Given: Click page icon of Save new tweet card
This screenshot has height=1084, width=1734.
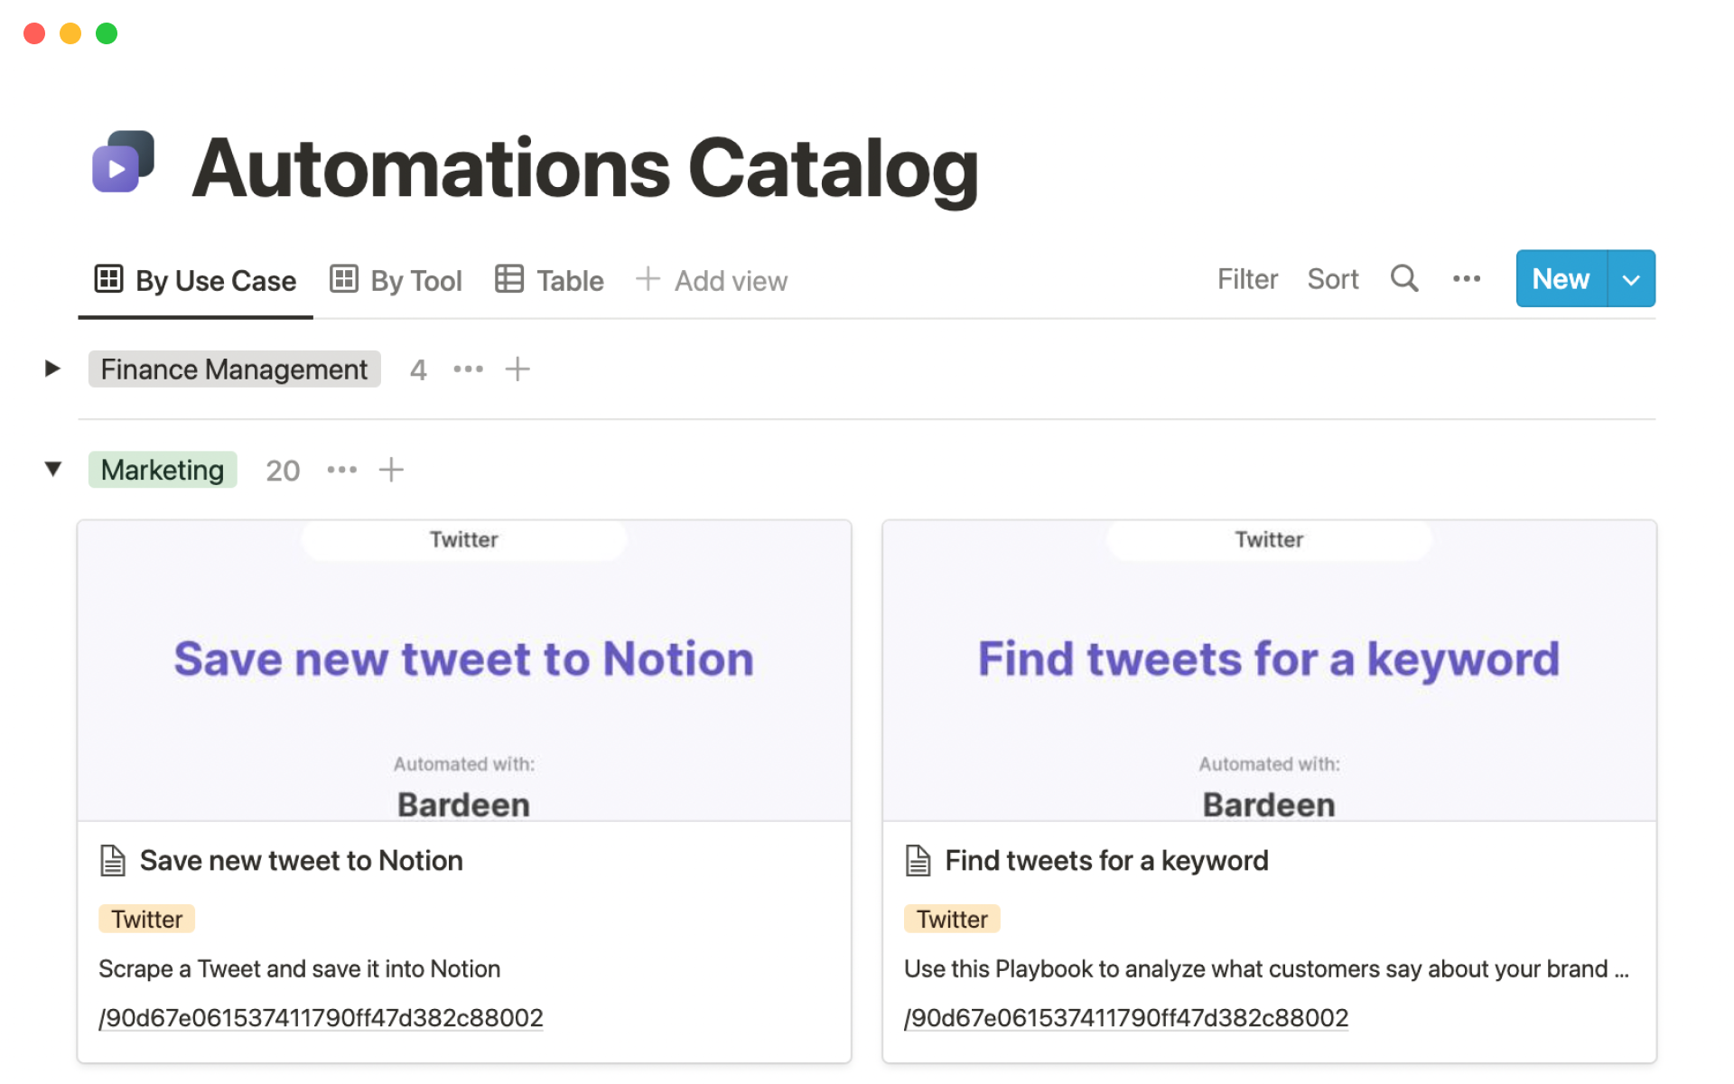Looking at the screenshot, I should pos(113,861).
